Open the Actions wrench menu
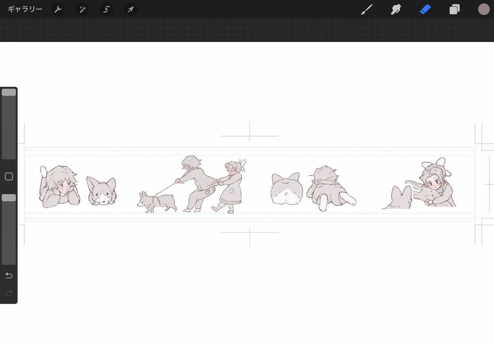The width and height of the screenshot is (494, 343). (58, 9)
